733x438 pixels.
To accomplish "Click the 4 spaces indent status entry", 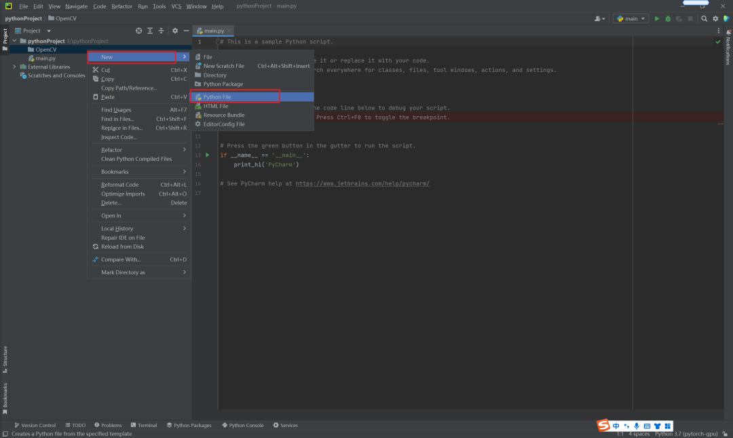I will 639,434.
